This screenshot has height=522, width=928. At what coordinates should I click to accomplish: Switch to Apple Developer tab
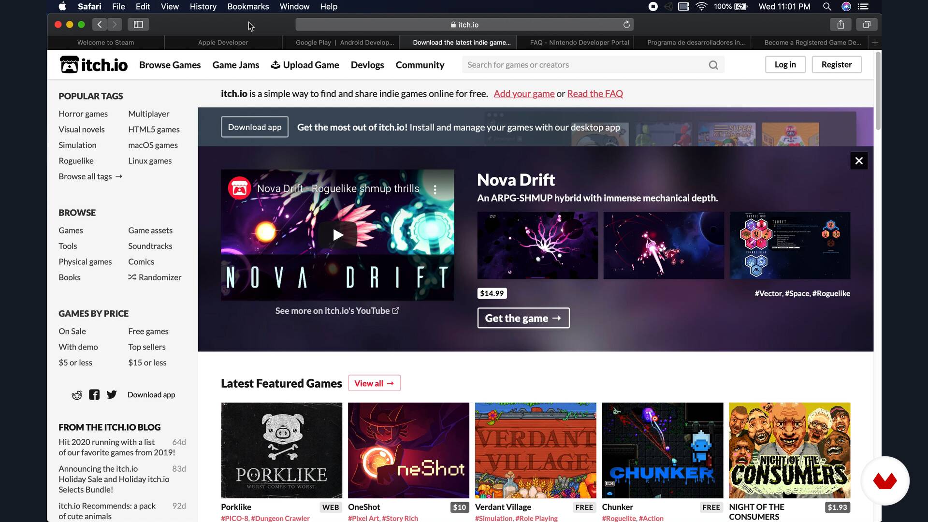coord(223,43)
